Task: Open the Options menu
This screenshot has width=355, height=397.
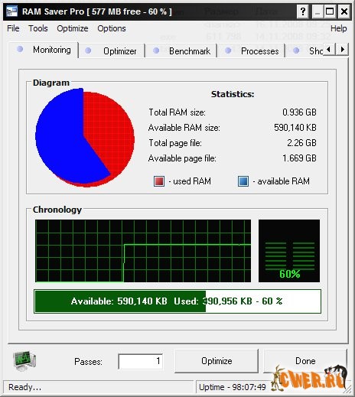Action: coord(112,28)
